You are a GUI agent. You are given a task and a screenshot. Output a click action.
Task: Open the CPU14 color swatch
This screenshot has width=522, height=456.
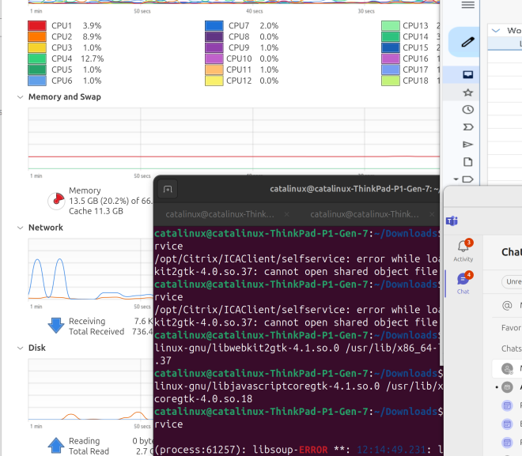391,36
